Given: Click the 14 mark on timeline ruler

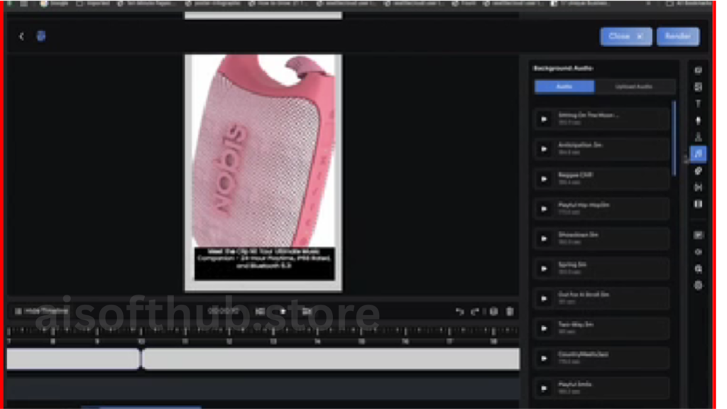Looking at the screenshot, I should click(317, 341).
